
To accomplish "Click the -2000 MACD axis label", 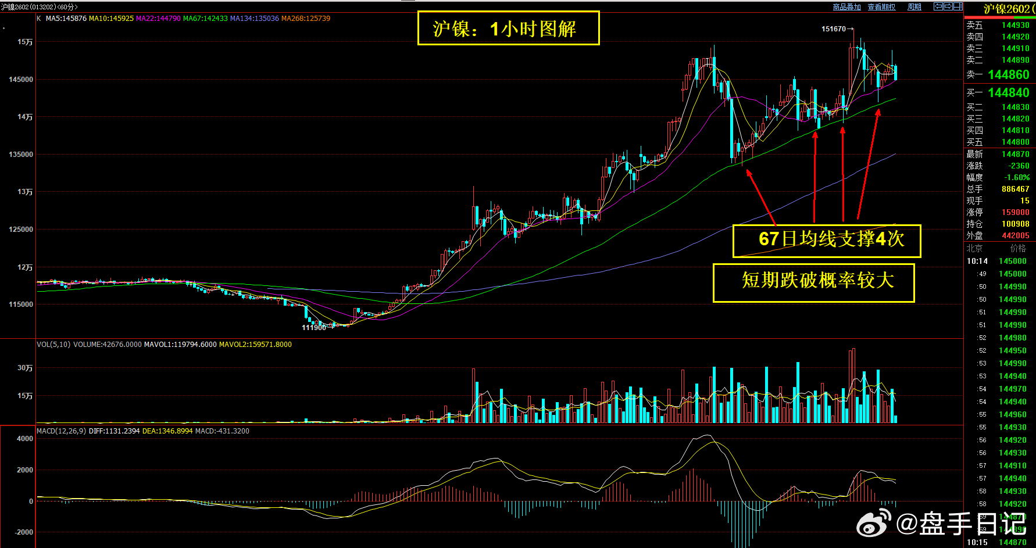I will [x=24, y=532].
